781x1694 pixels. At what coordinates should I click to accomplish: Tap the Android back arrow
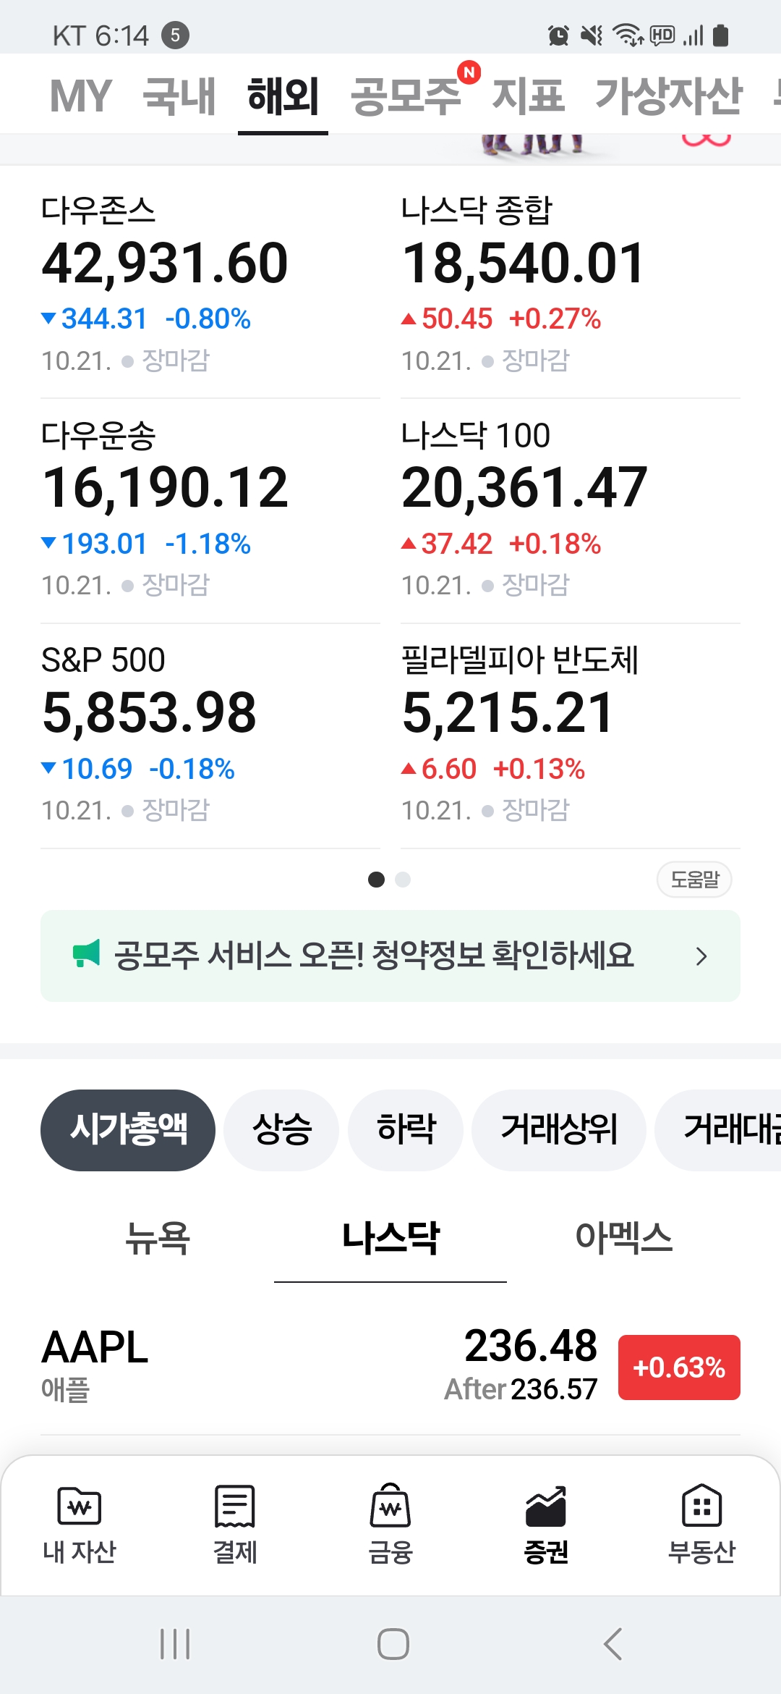click(x=613, y=1644)
